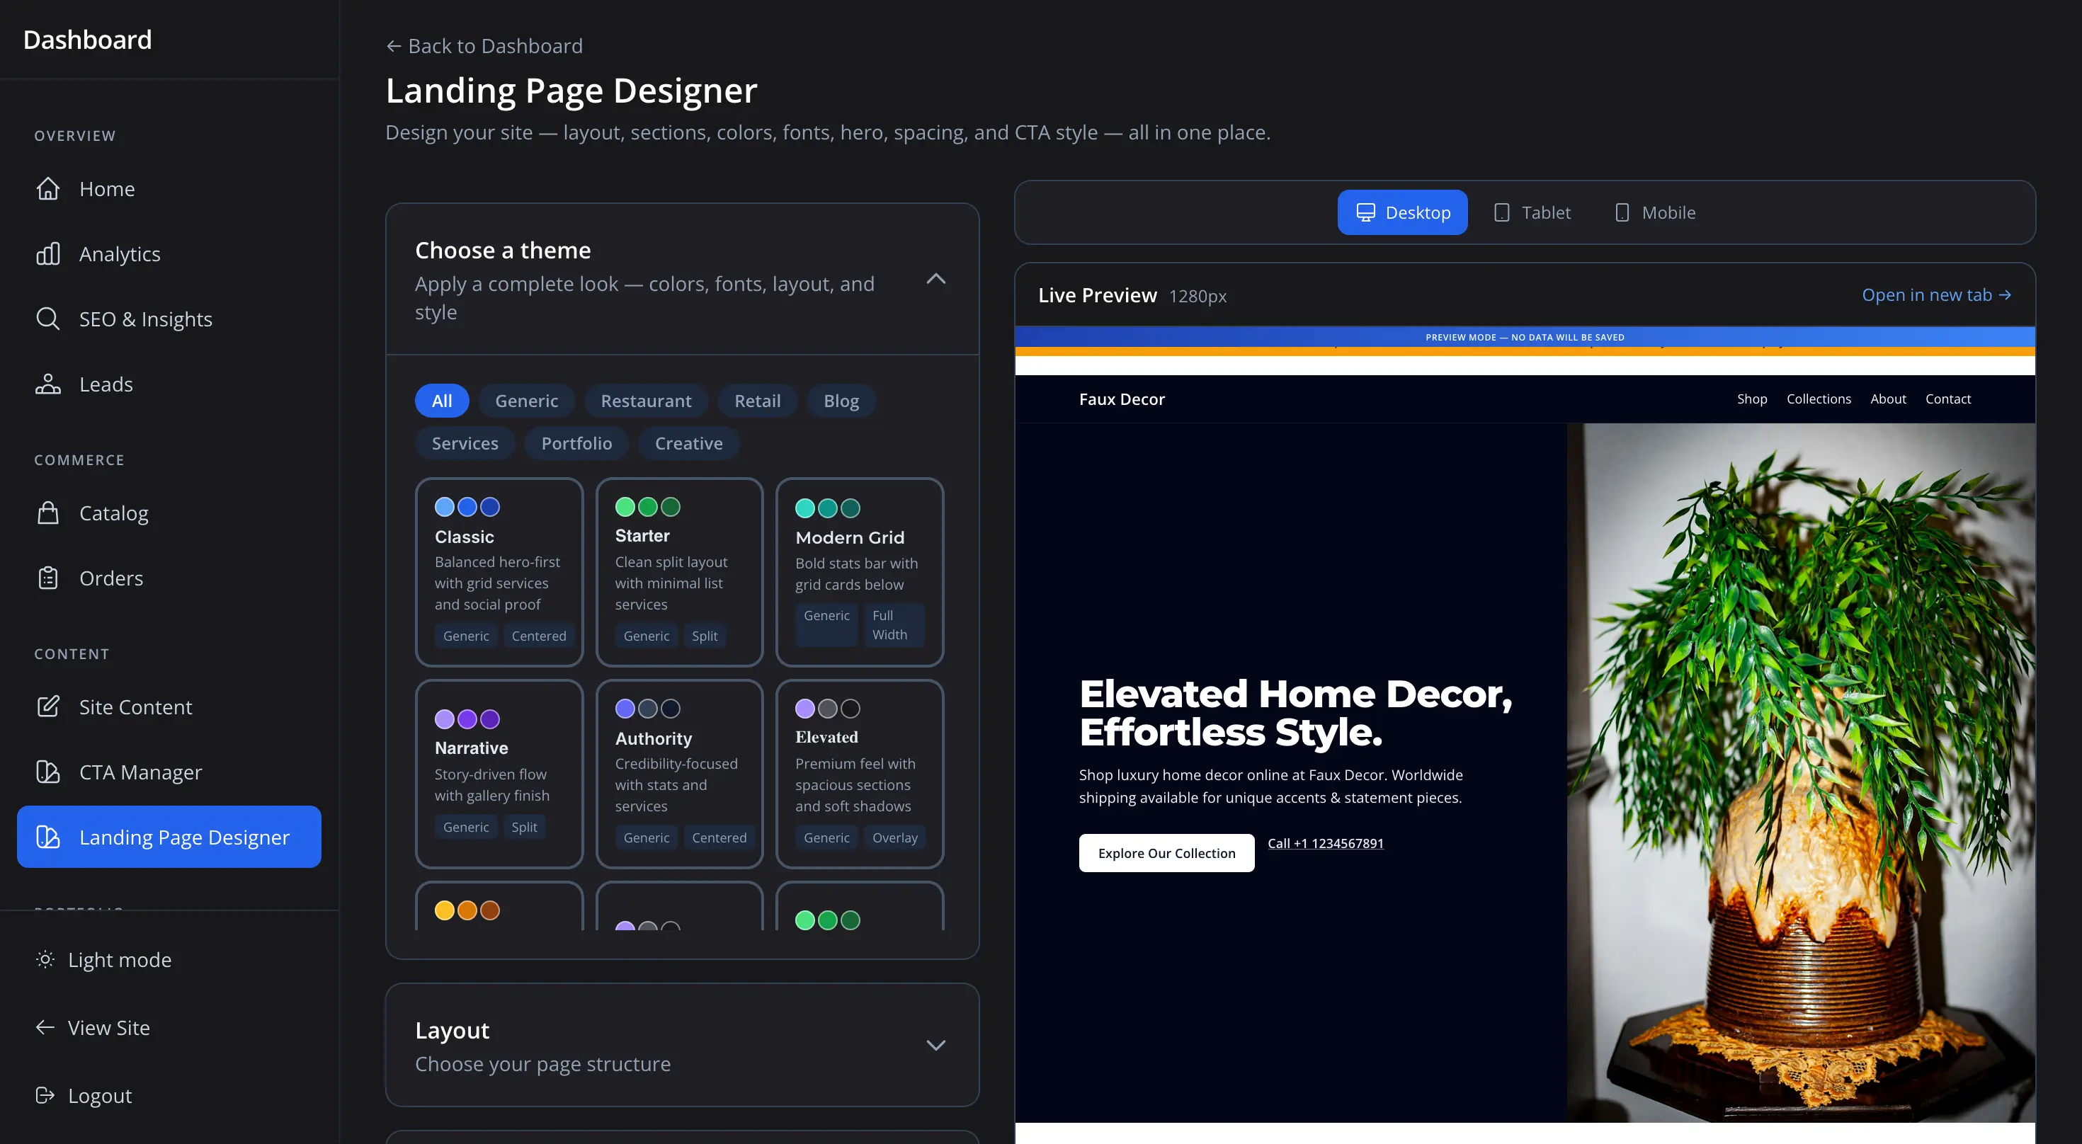Open CTA Manager label in sidebar
The height and width of the screenshot is (1144, 2082).
(x=141, y=772)
